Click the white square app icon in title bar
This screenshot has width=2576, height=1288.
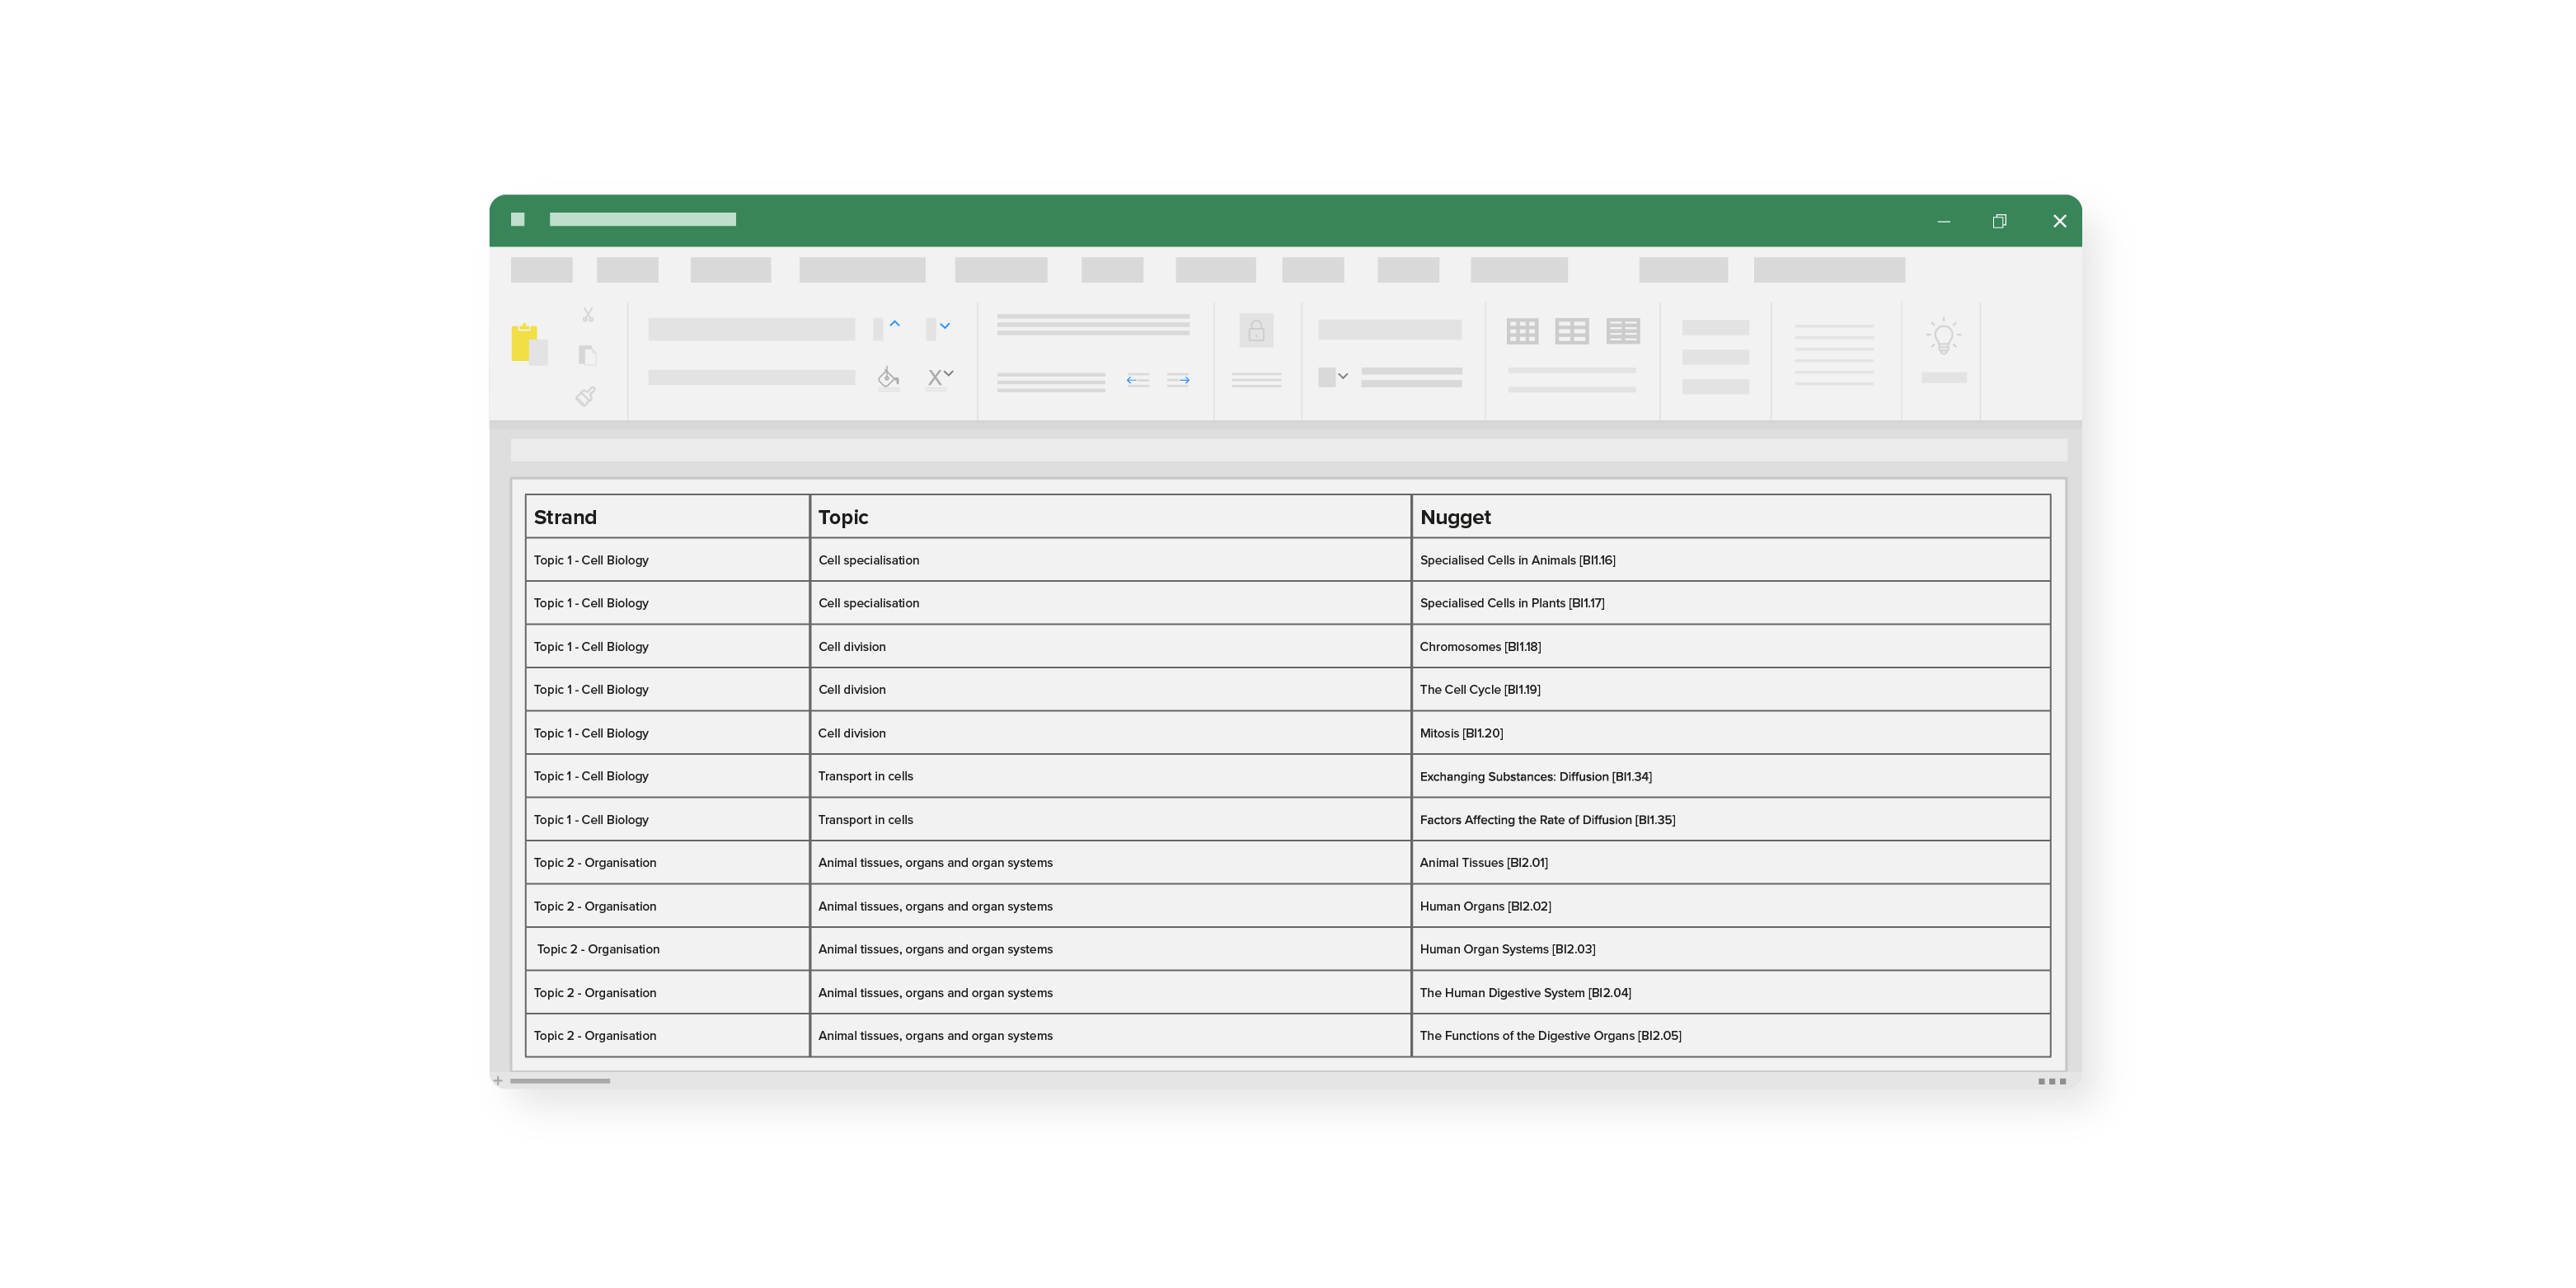click(518, 219)
